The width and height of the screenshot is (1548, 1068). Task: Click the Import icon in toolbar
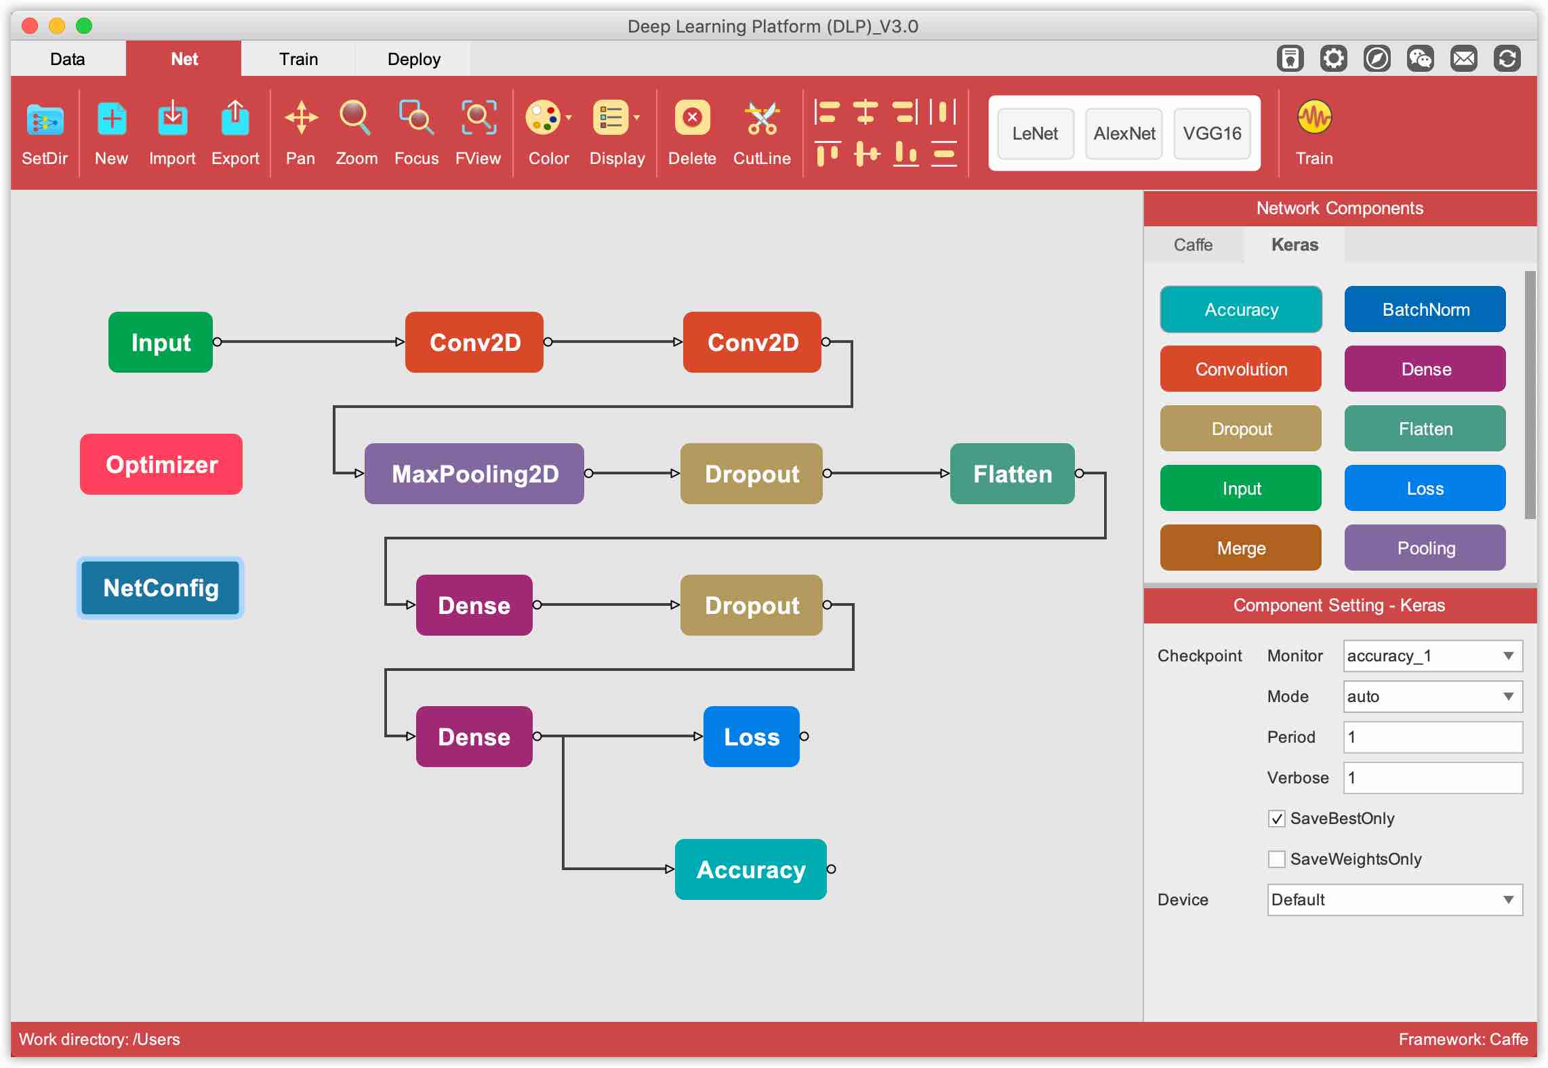[172, 120]
